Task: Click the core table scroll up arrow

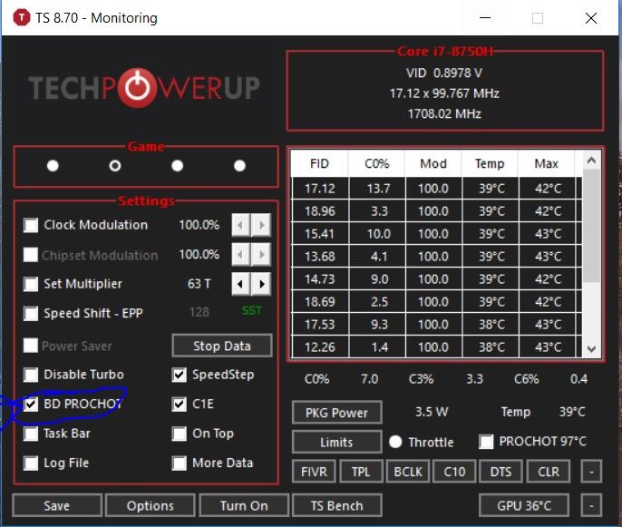Action: [591, 161]
